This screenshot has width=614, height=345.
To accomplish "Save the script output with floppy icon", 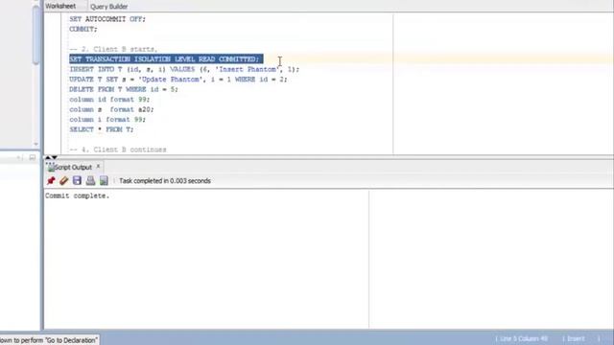I will coord(77,180).
